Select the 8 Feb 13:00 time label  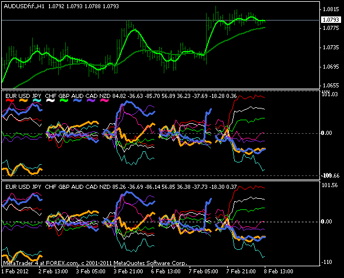278,272
